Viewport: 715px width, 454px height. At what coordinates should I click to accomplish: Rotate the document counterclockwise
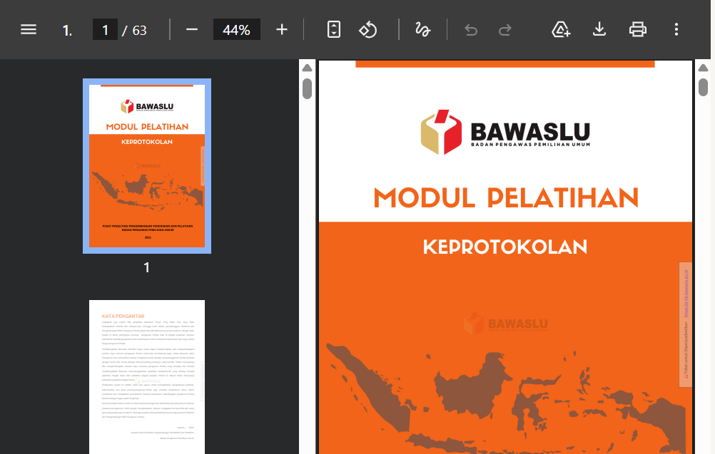[x=368, y=30]
